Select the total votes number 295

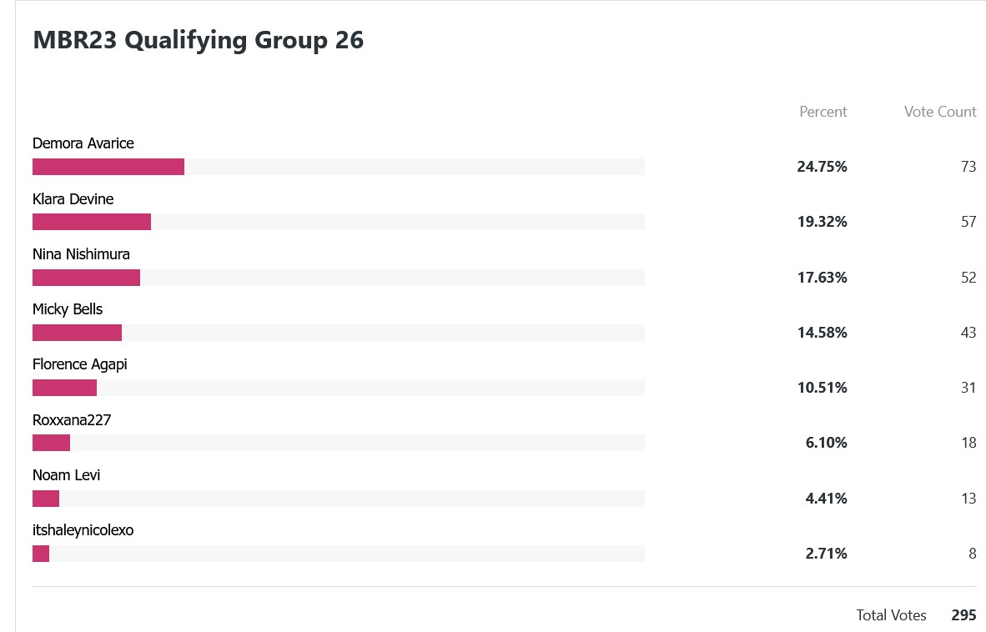tap(964, 615)
